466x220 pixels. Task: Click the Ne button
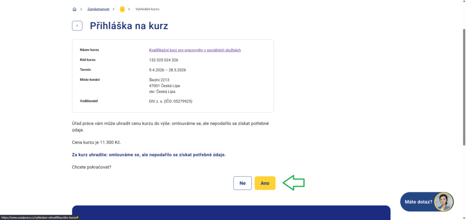pos(243,183)
